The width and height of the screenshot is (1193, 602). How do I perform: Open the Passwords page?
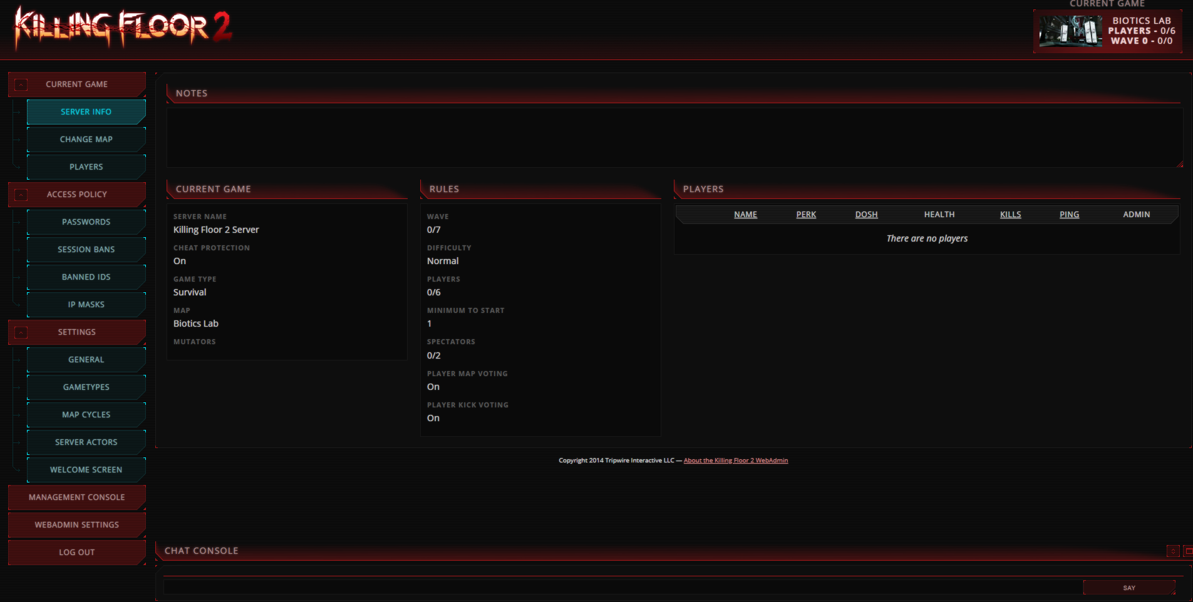[86, 222]
